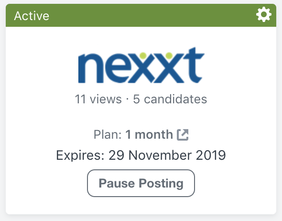Open the gear settings icon
This screenshot has width=282, height=221.
264,14
